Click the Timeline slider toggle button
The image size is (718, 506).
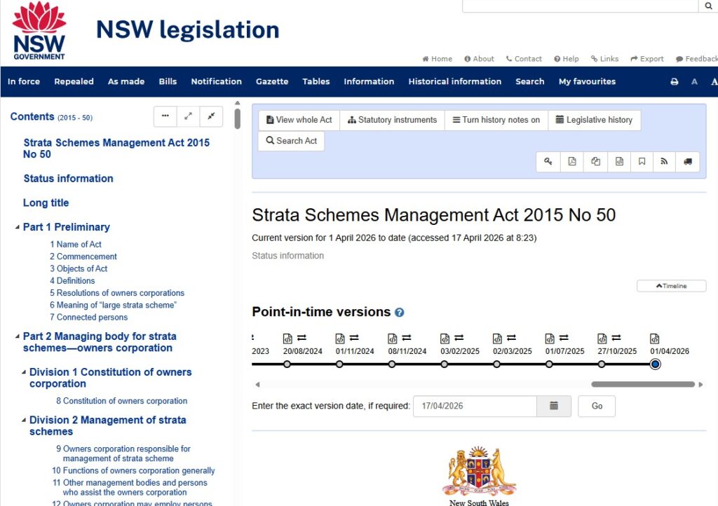click(x=671, y=285)
